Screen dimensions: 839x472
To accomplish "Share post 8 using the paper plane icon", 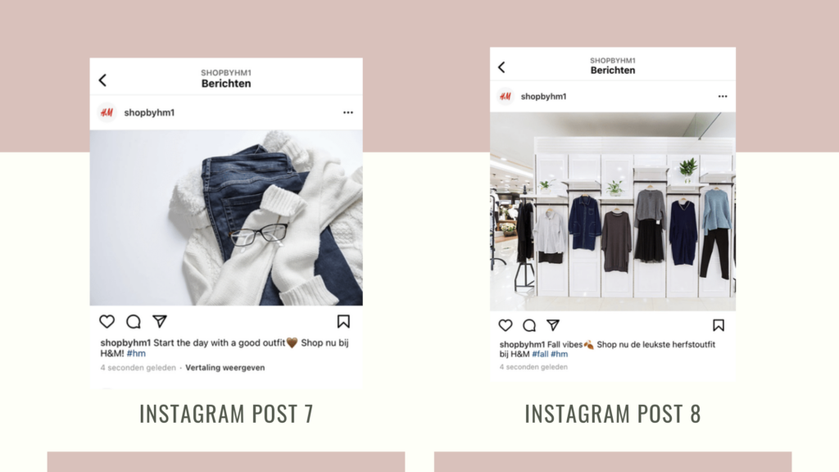I will pyautogui.click(x=553, y=324).
